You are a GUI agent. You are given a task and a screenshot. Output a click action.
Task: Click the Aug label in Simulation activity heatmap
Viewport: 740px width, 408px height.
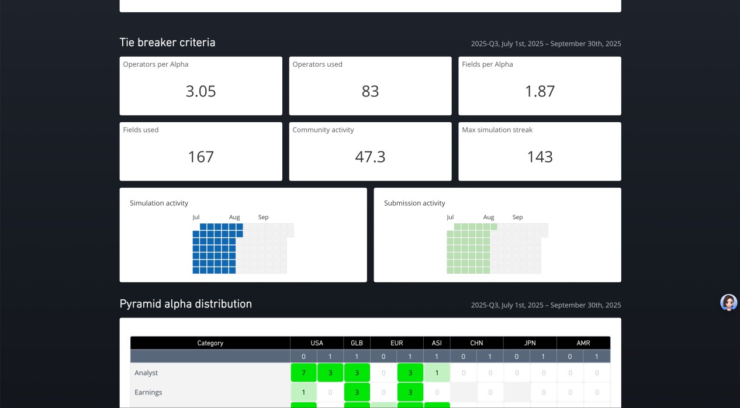coord(234,217)
